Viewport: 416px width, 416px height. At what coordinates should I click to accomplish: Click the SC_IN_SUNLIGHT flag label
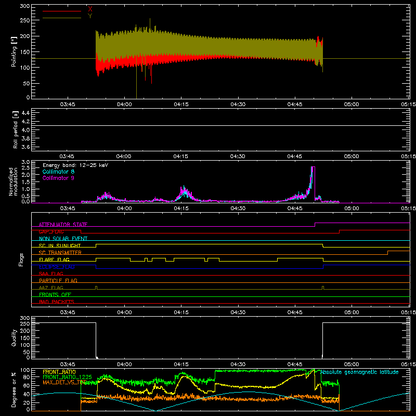pos(60,245)
